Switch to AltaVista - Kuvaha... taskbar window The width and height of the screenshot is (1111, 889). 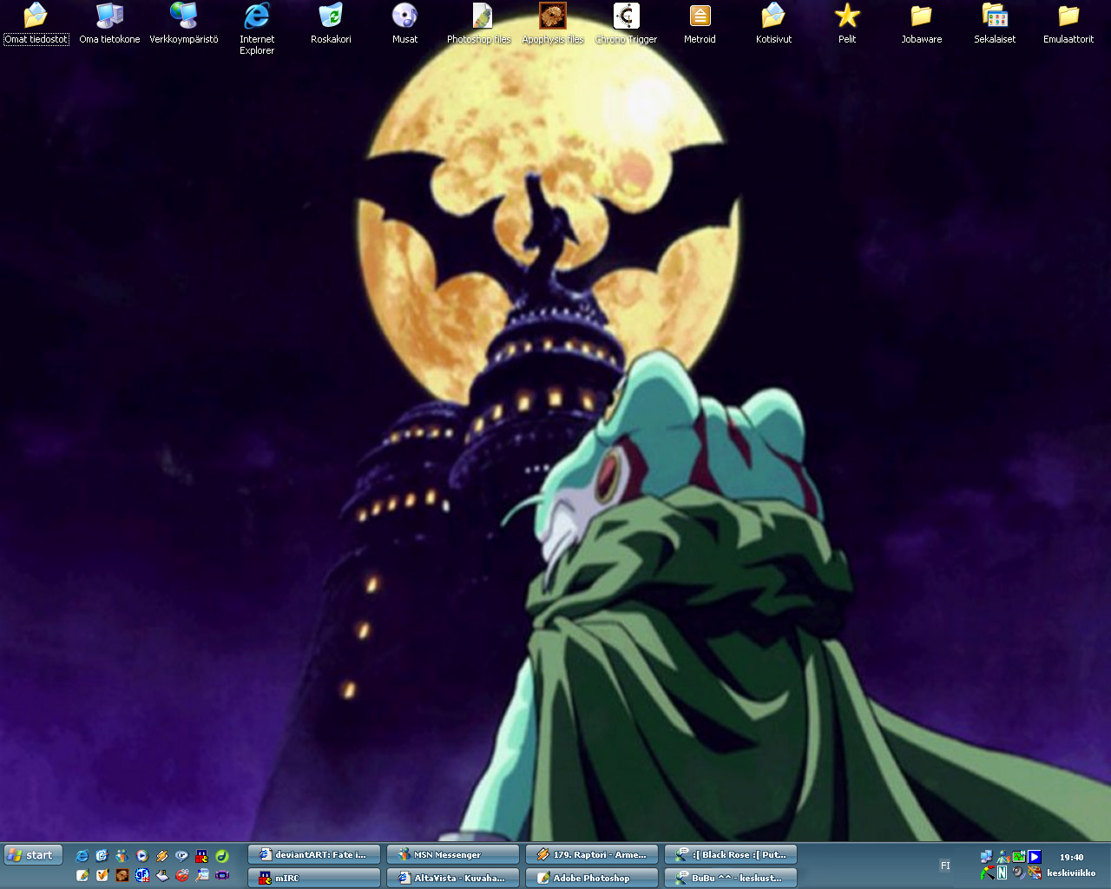(453, 878)
